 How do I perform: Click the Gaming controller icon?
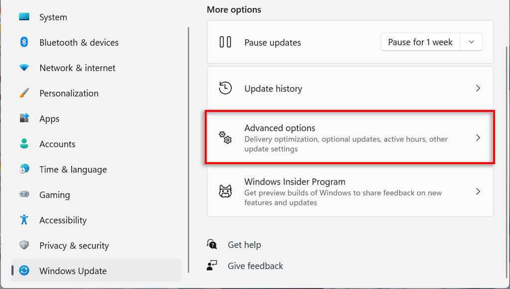click(24, 194)
